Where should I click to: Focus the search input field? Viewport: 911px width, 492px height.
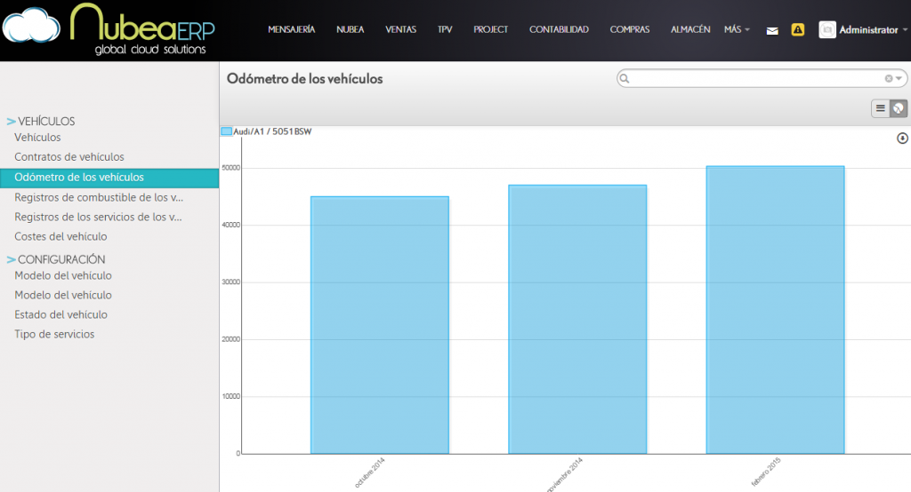point(755,78)
